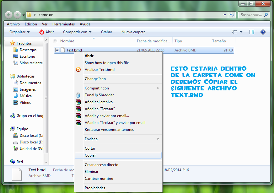Click the refresh icon beside address bar

[232, 15]
